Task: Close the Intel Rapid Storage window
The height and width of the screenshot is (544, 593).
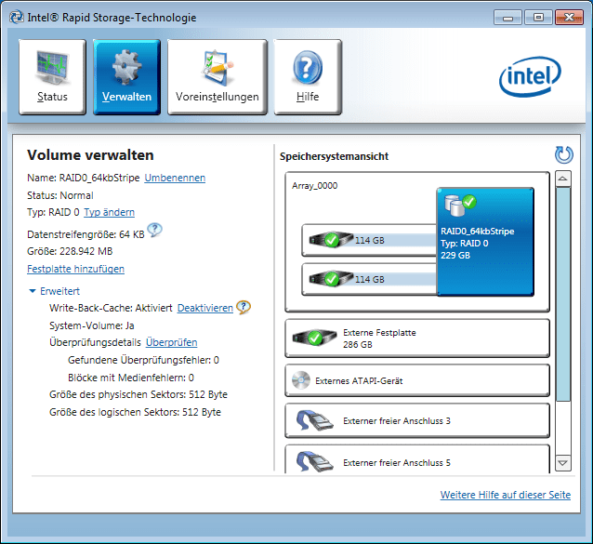Action: pyautogui.click(x=569, y=18)
